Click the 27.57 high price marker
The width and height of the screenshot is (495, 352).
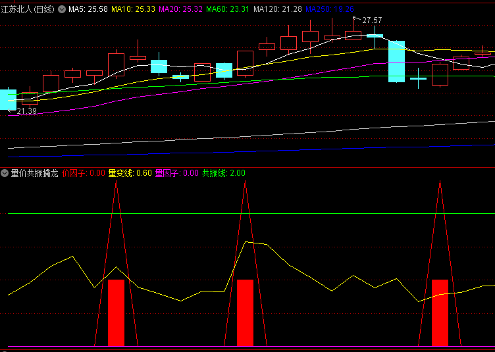(x=372, y=20)
